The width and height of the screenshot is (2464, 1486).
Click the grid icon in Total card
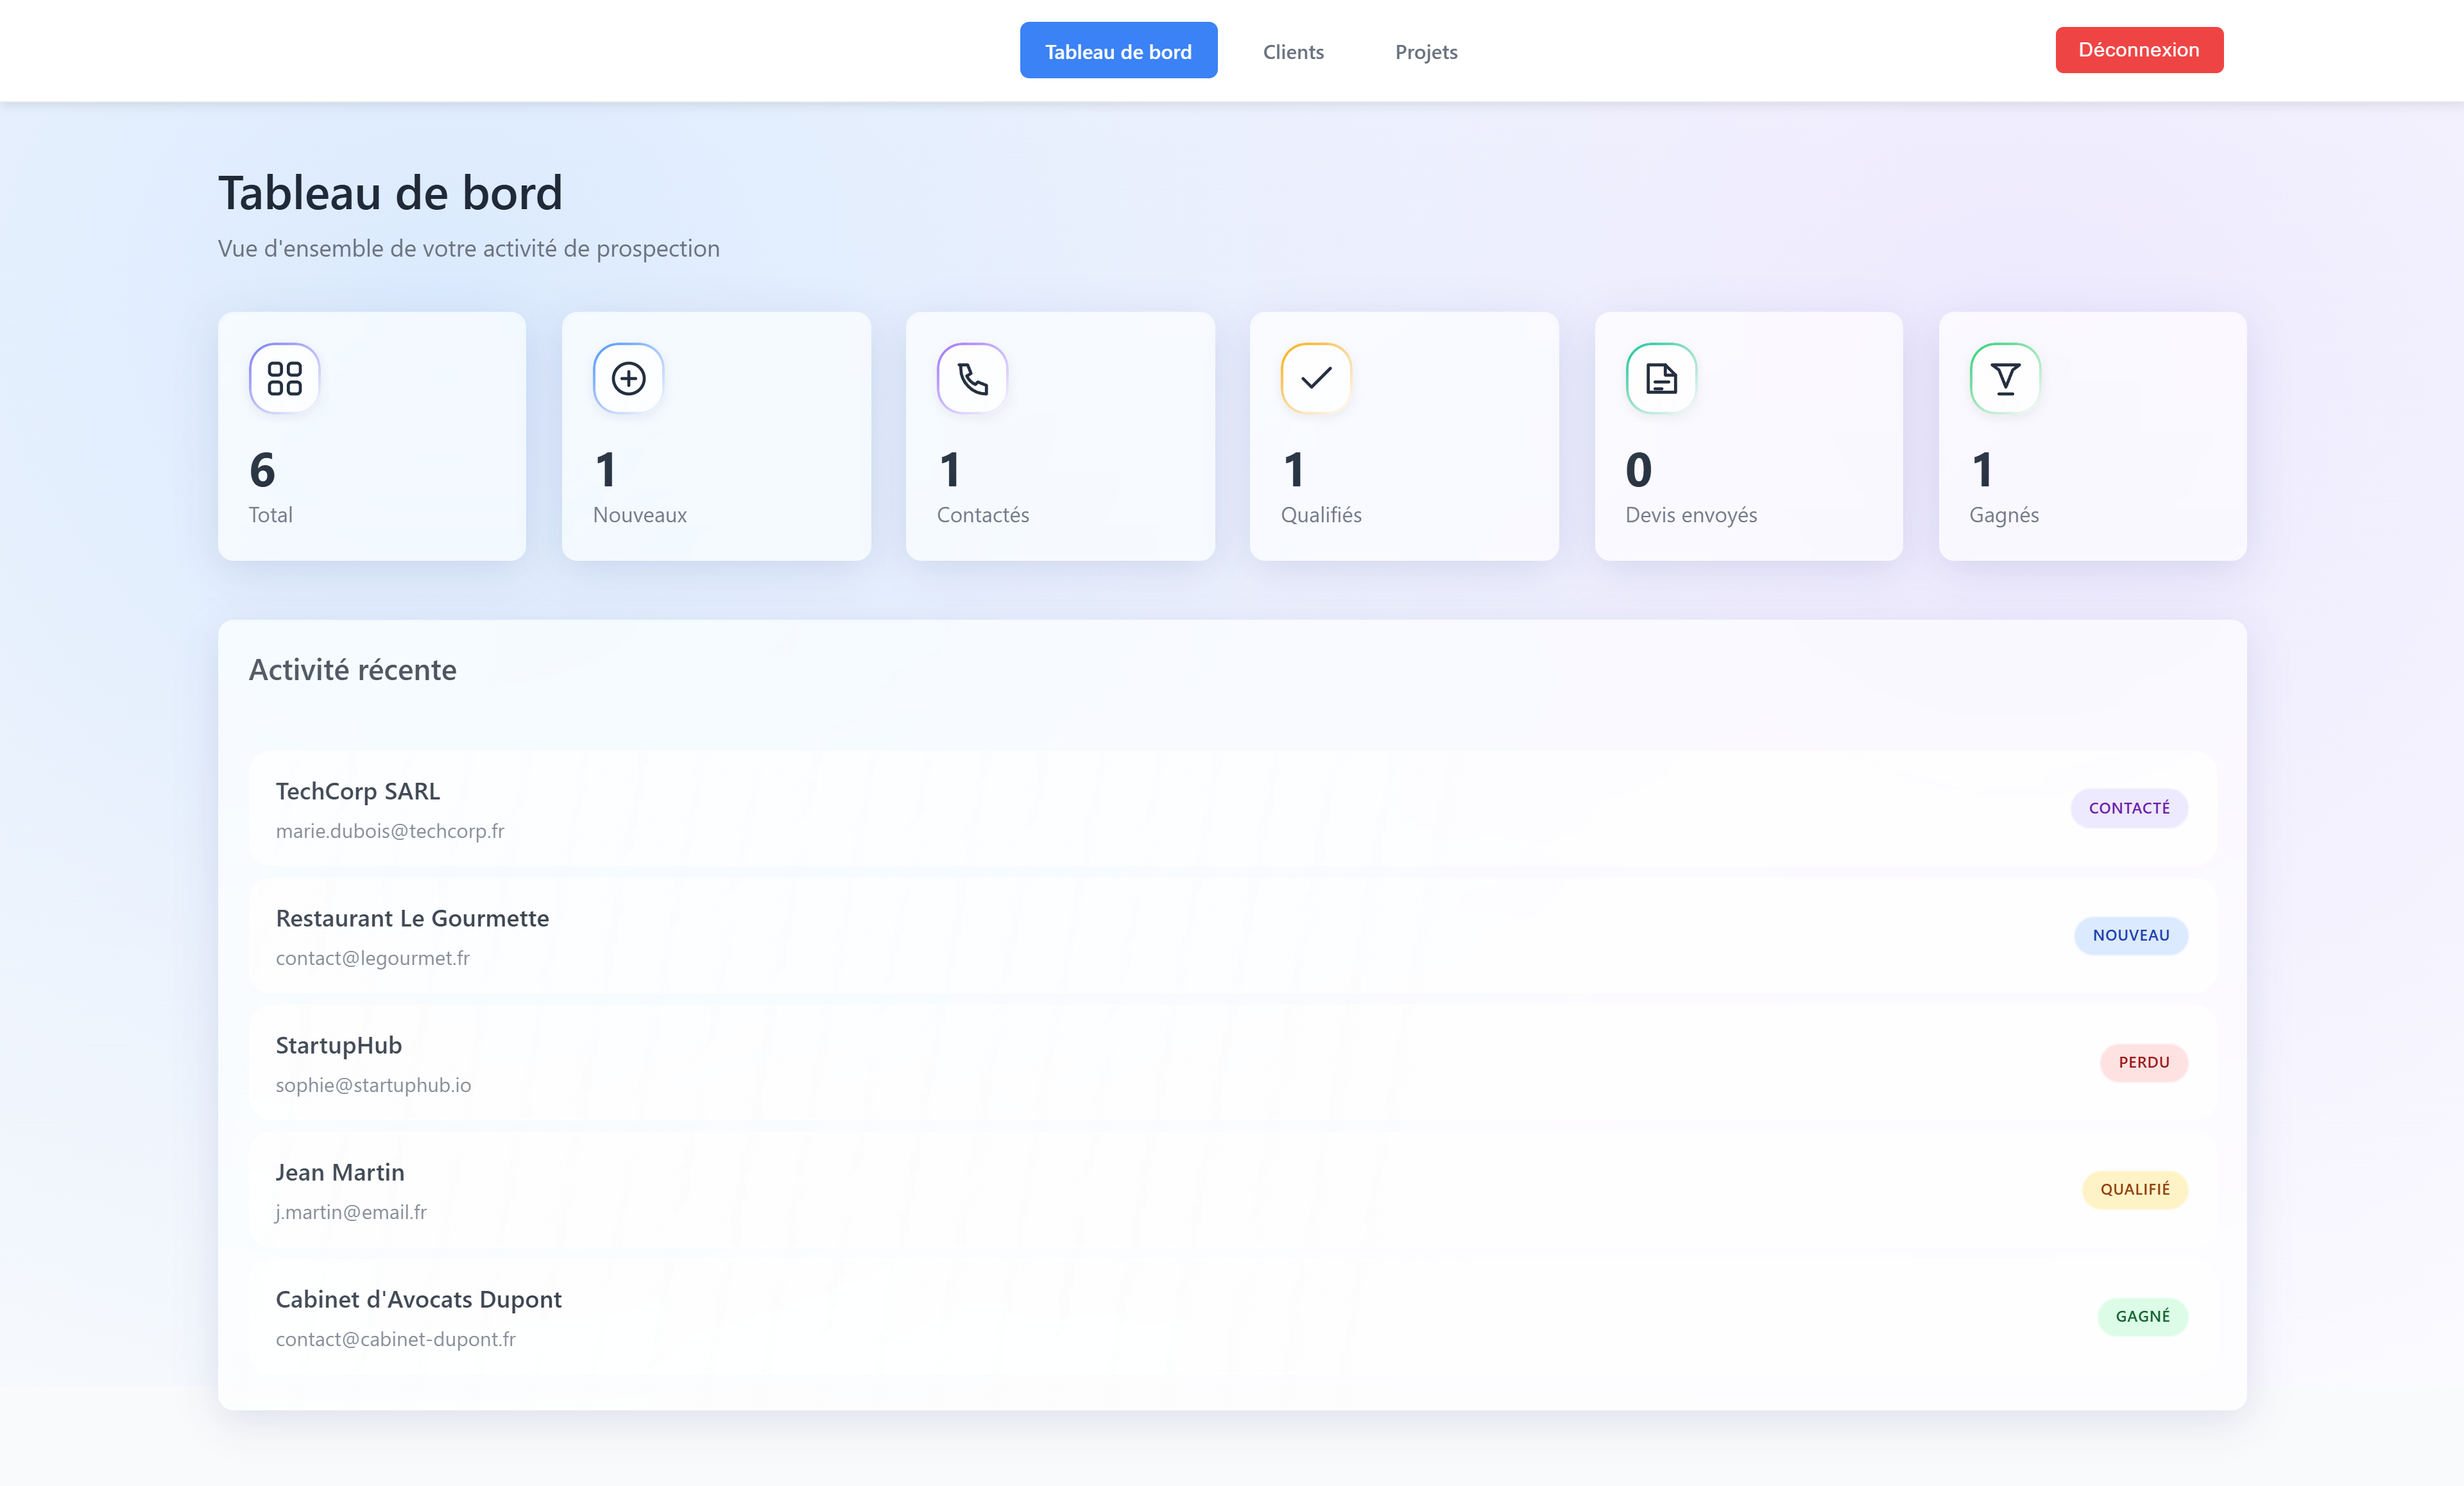(x=284, y=378)
